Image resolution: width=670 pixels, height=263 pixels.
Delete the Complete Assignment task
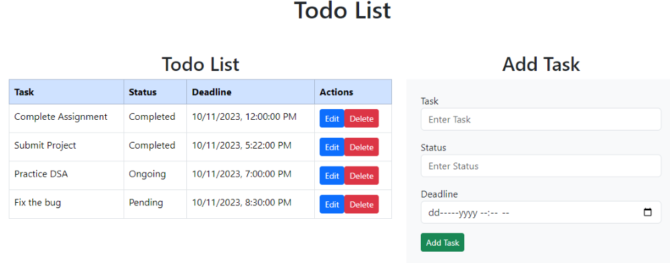(362, 118)
